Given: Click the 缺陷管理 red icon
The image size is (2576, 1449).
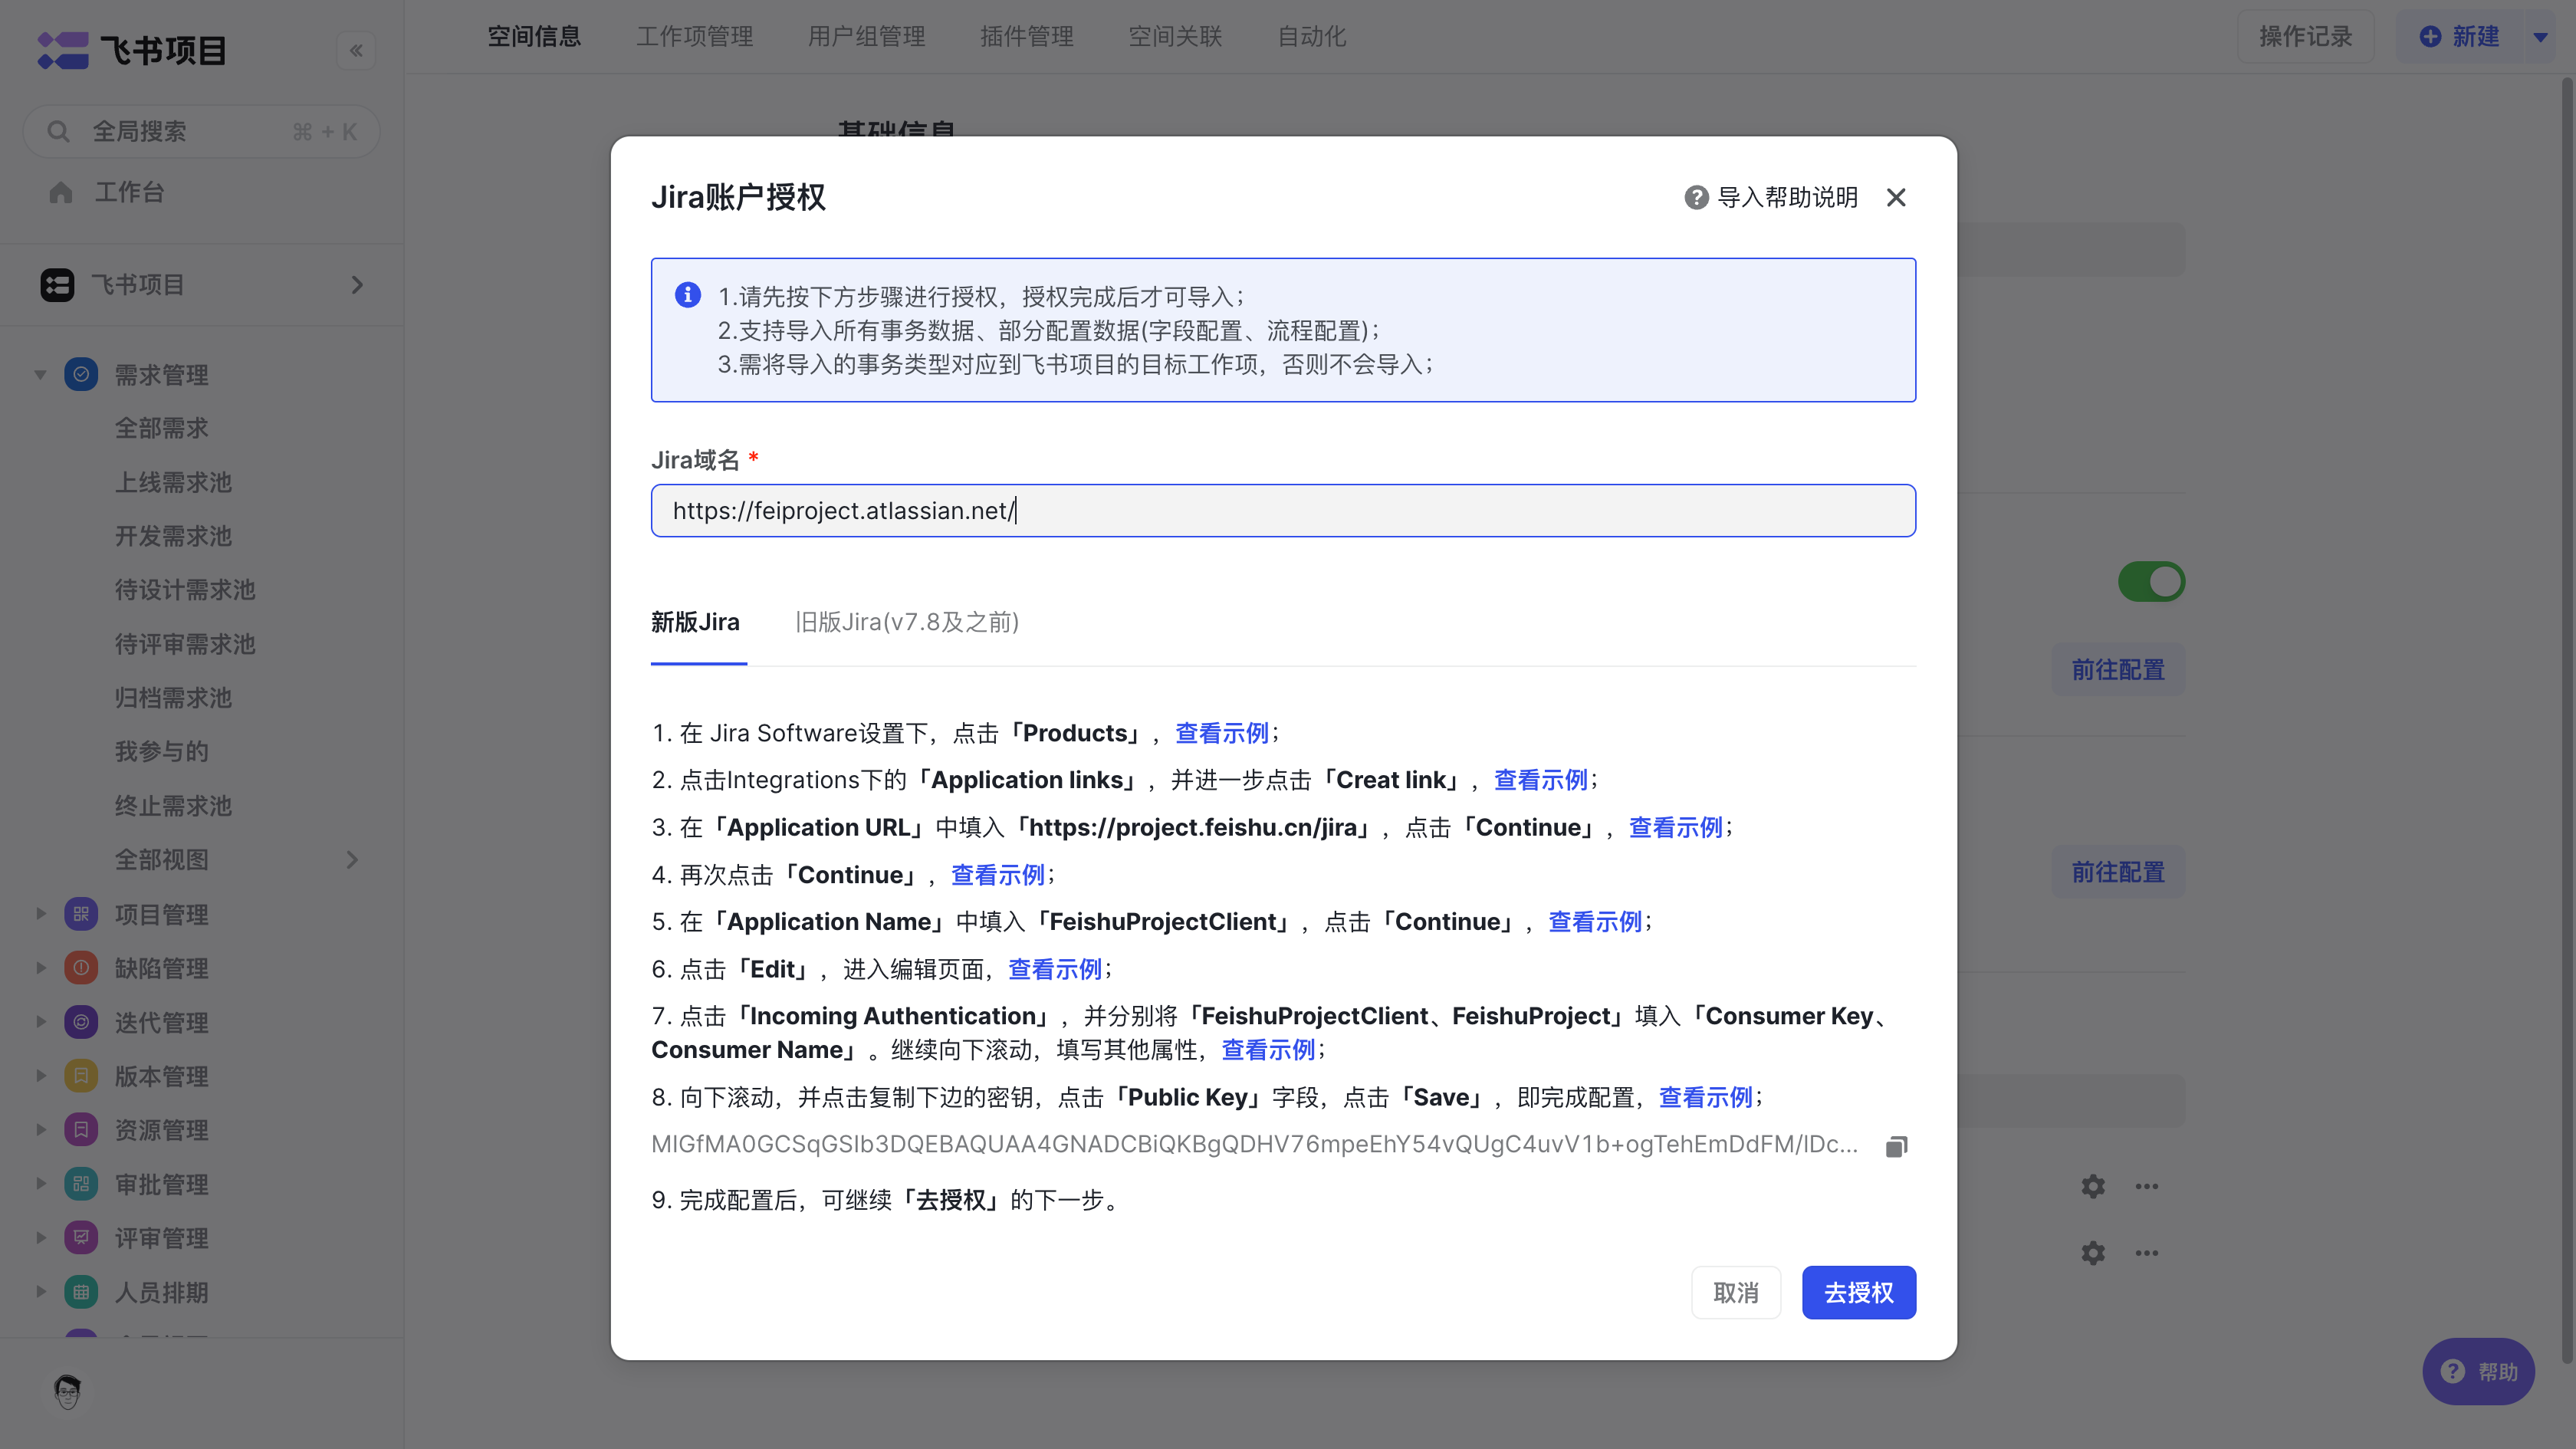Looking at the screenshot, I should (81, 968).
